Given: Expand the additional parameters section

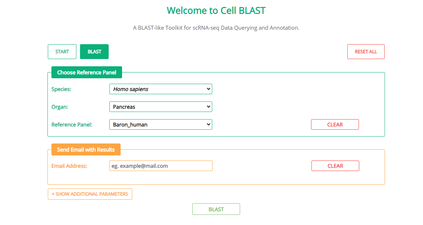Looking at the screenshot, I should 90,194.
